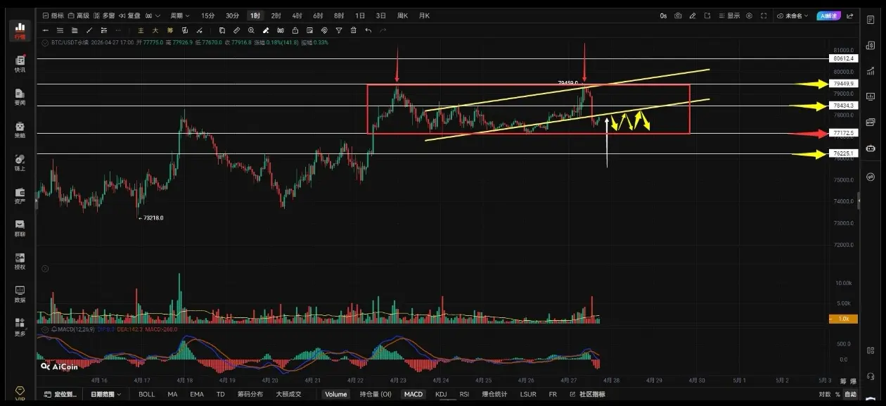Click the filter funnel icon

(339, 30)
